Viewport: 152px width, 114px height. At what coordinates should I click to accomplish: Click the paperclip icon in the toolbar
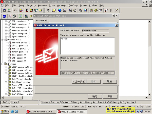(x=110, y=10)
